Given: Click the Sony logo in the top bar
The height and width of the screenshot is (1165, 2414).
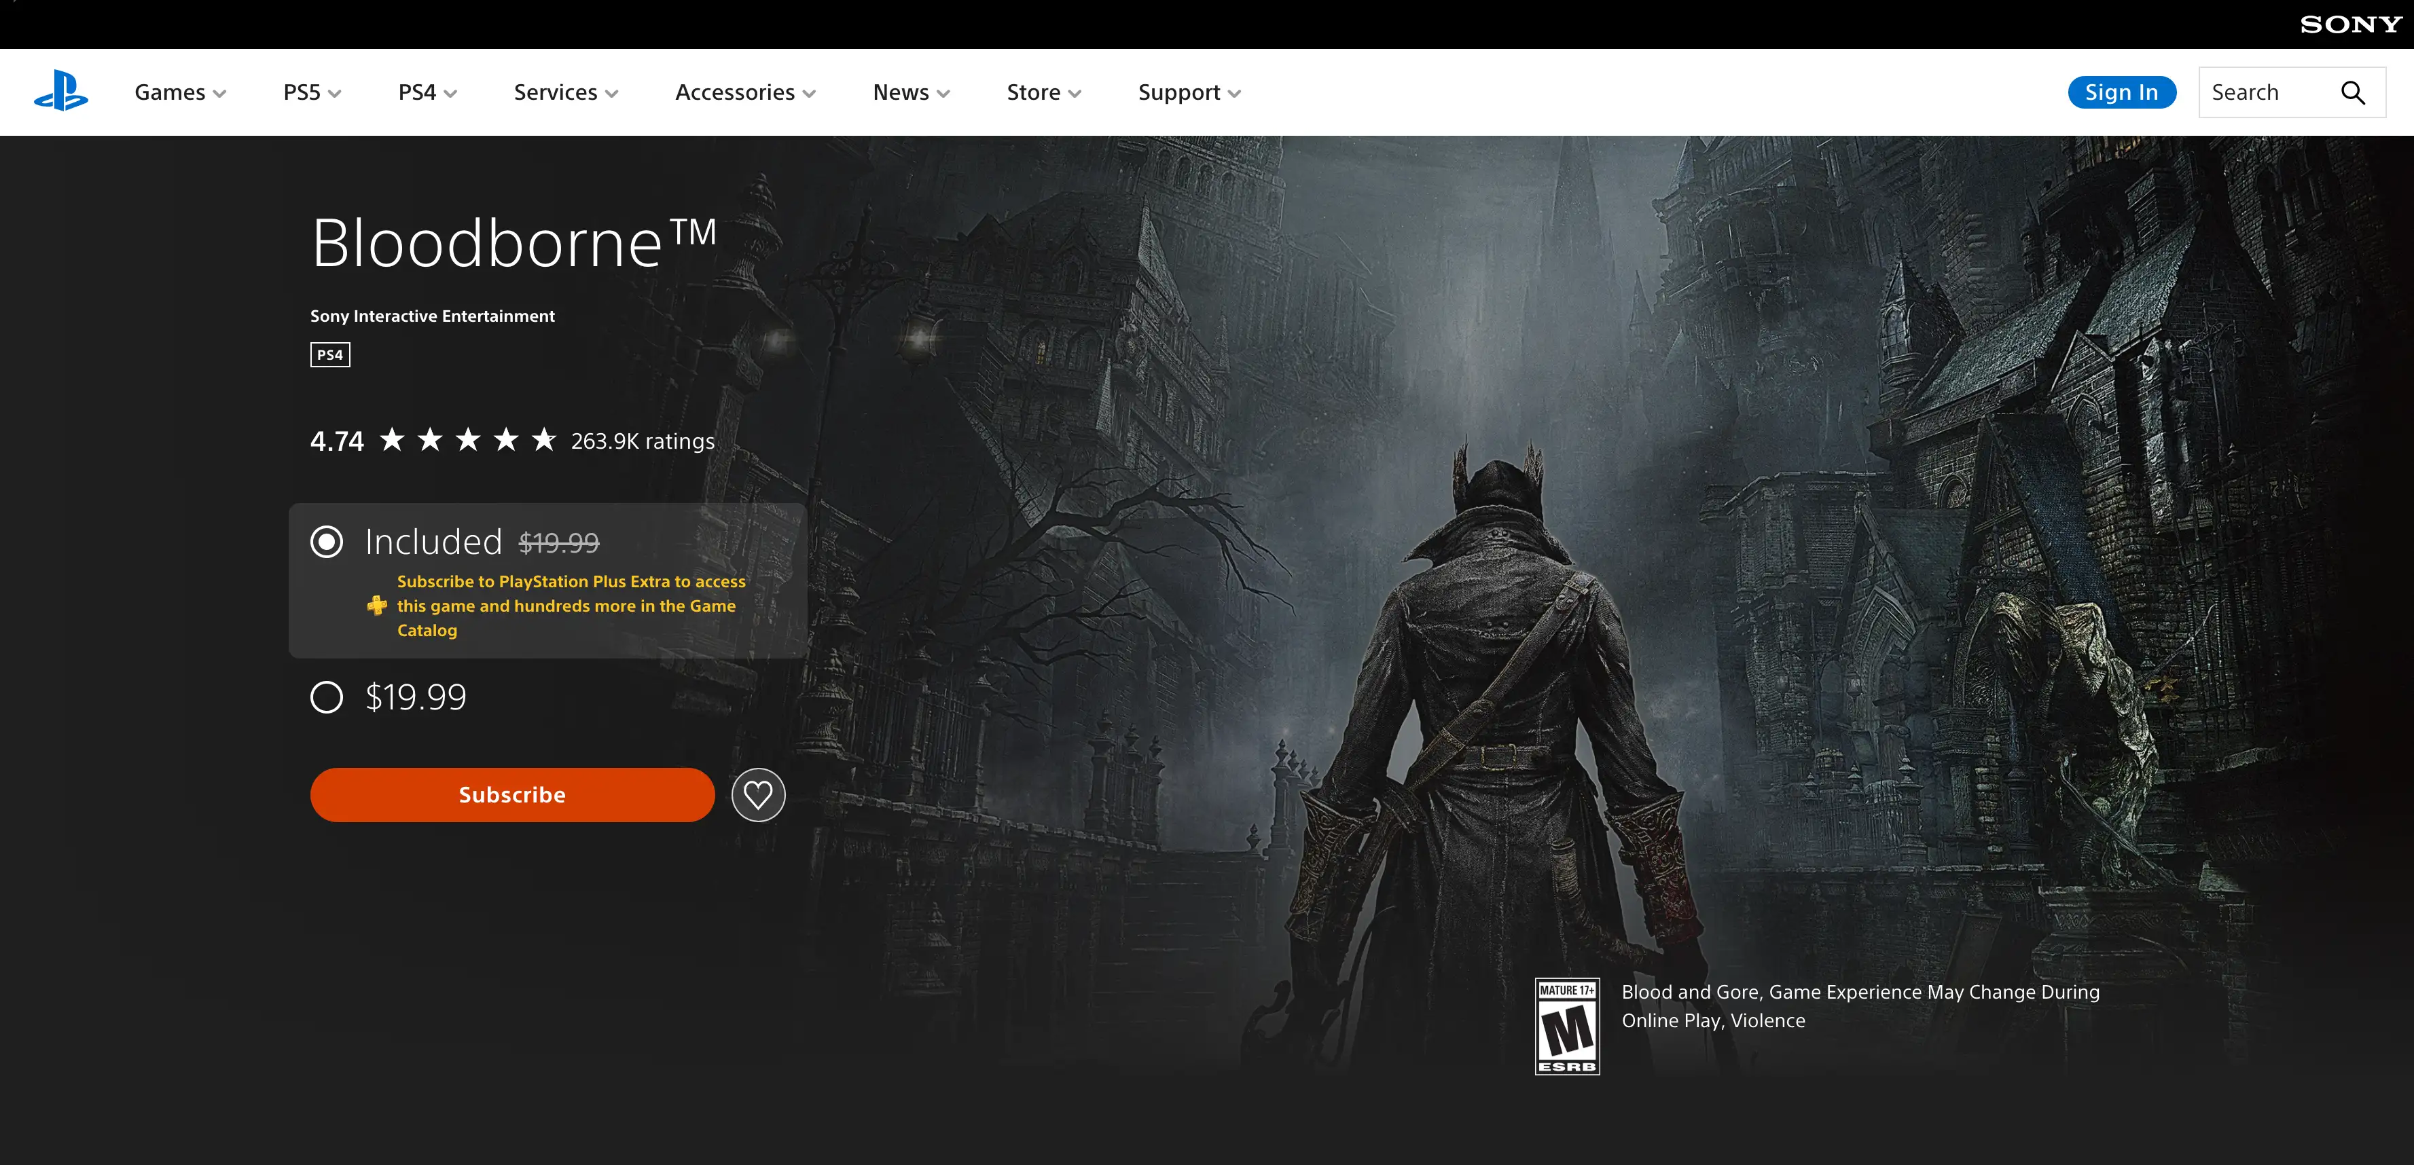Looking at the screenshot, I should click(2350, 24).
